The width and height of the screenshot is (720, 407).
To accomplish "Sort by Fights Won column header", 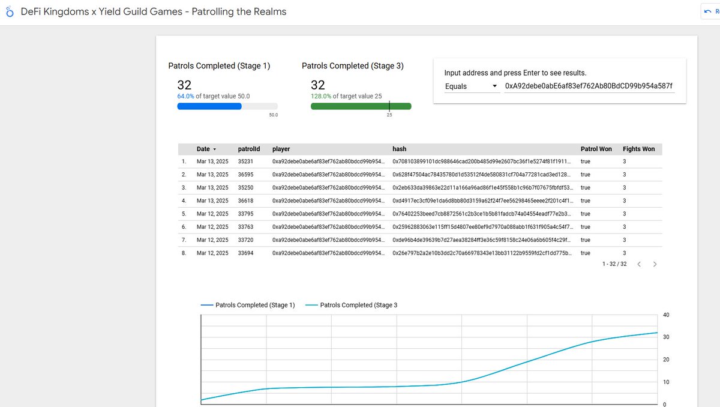I will point(638,149).
